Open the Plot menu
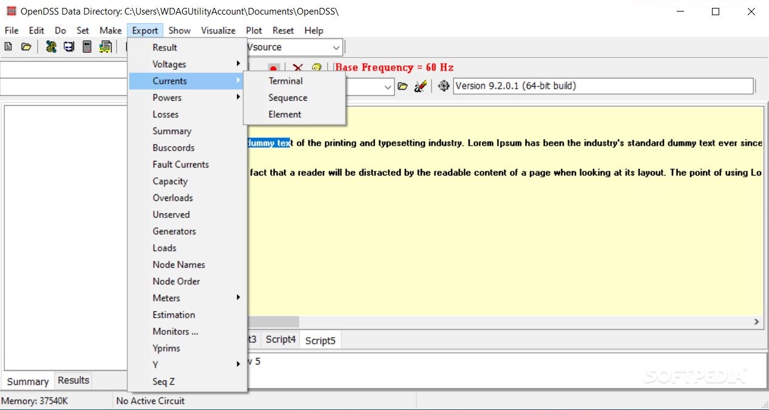This screenshot has width=769, height=410. coord(254,30)
